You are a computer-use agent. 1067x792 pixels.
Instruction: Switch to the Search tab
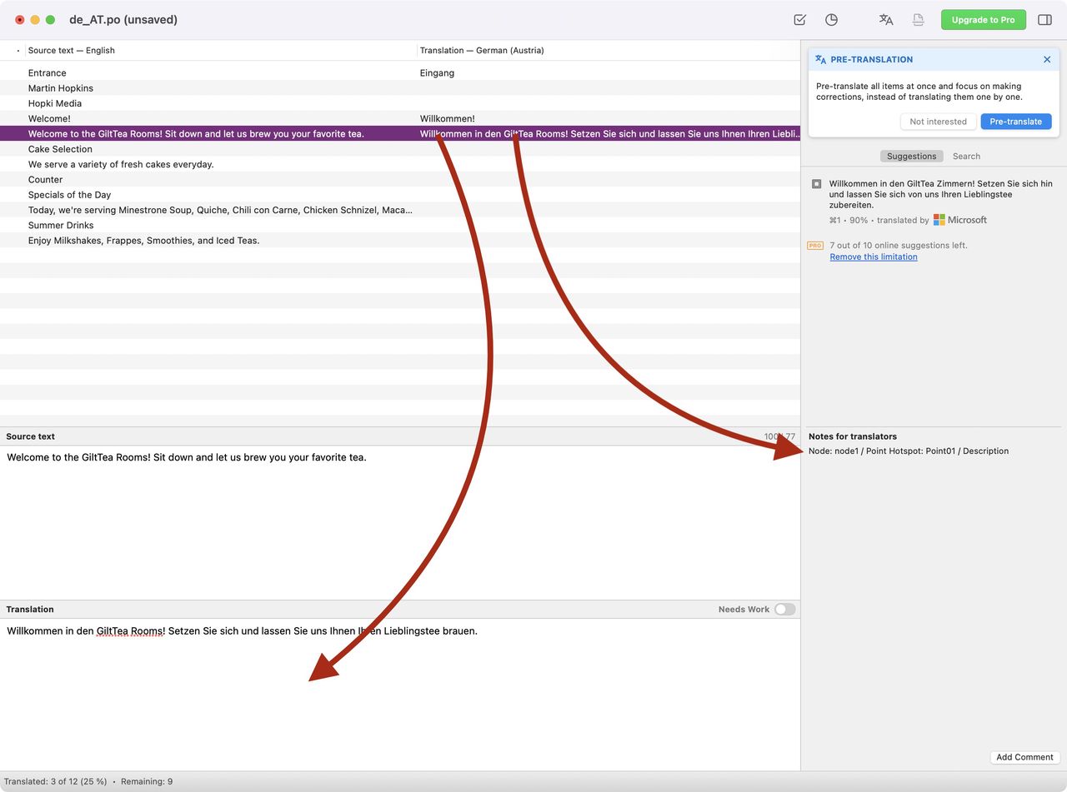tap(966, 157)
